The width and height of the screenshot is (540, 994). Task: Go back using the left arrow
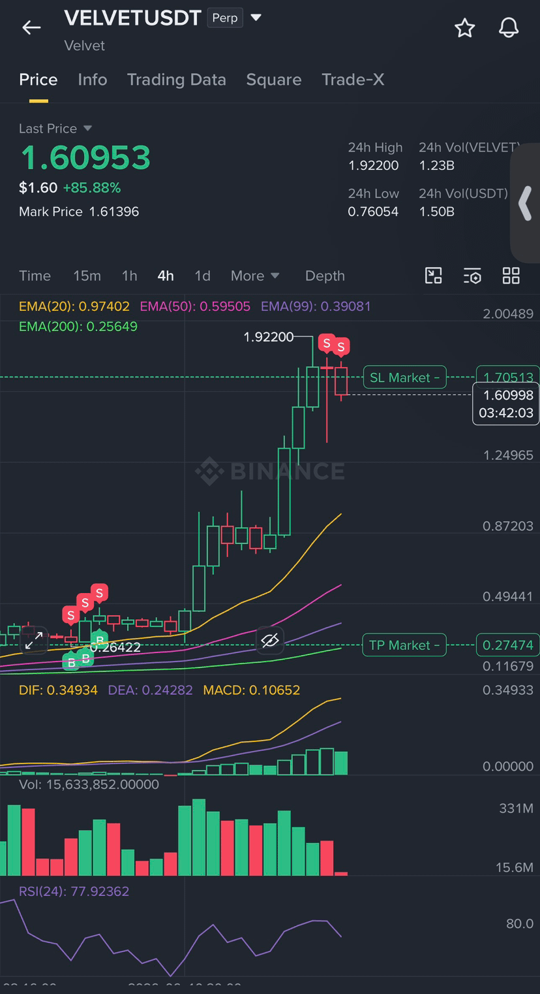pos(31,27)
